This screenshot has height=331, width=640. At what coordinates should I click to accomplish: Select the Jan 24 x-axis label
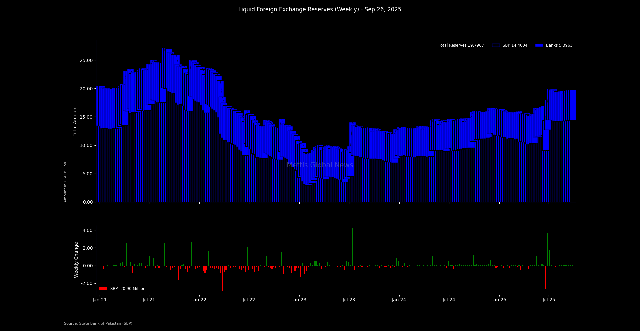(x=399, y=300)
